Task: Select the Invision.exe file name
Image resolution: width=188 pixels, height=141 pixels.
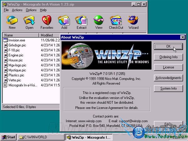Action: [x=17, y=40]
